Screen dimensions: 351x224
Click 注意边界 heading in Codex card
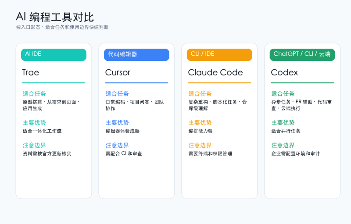283,145
